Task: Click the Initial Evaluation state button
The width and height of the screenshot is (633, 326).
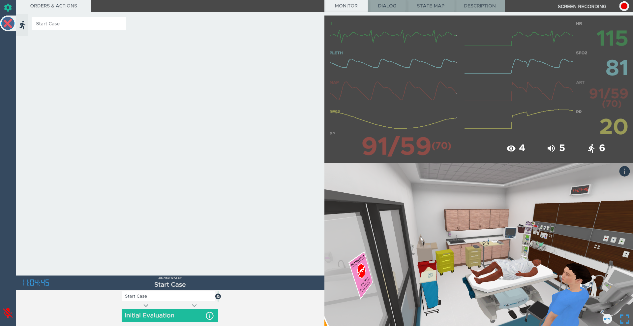Action: (x=163, y=315)
